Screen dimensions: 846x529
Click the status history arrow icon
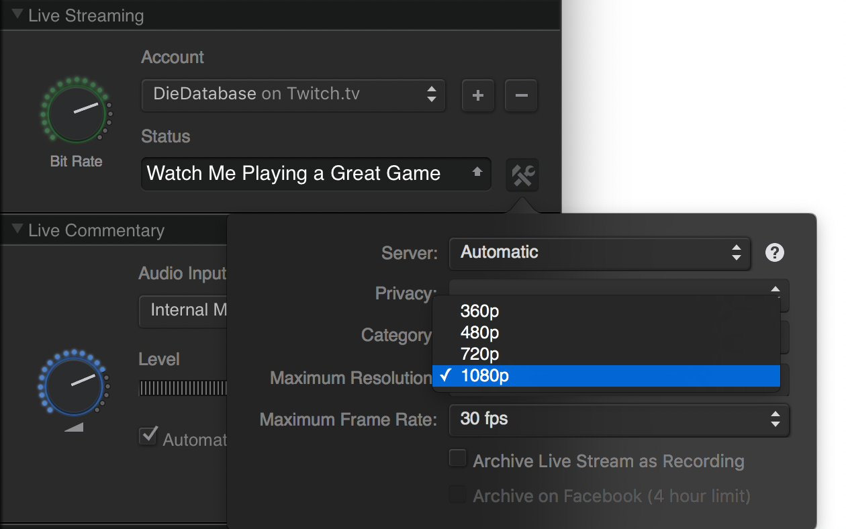(x=477, y=173)
